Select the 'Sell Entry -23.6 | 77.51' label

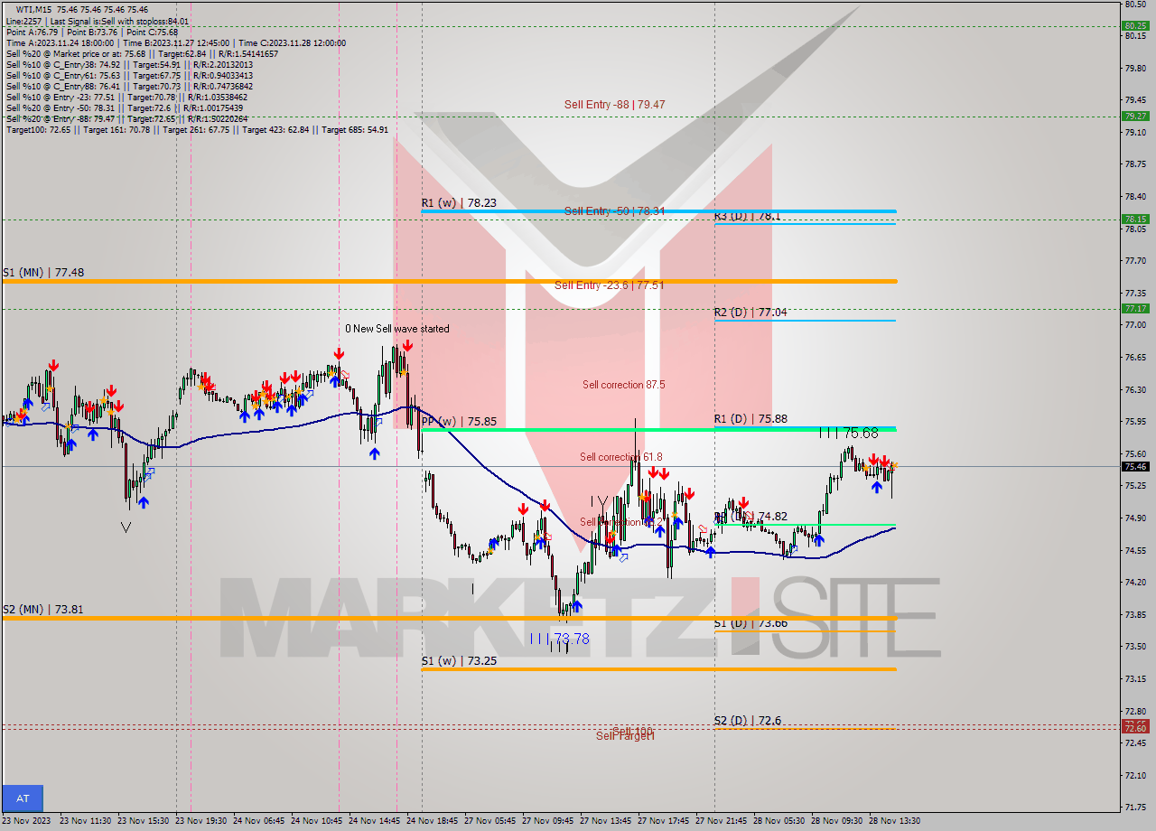point(609,285)
